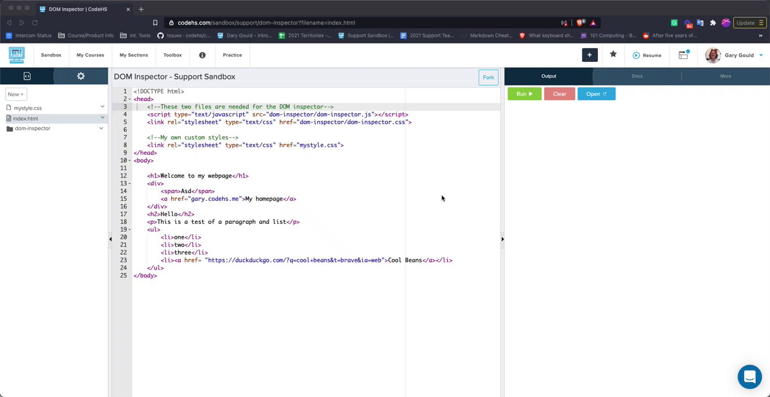Click the browser Update button
This screenshot has height=397, width=770.
click(750, 23)
